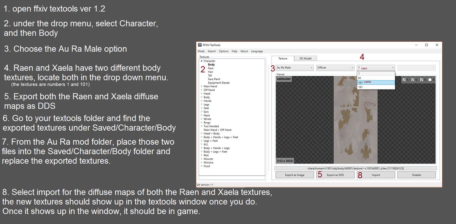Select the Minions tree row
Screen dimensions: 456x224
pos(209,162)
